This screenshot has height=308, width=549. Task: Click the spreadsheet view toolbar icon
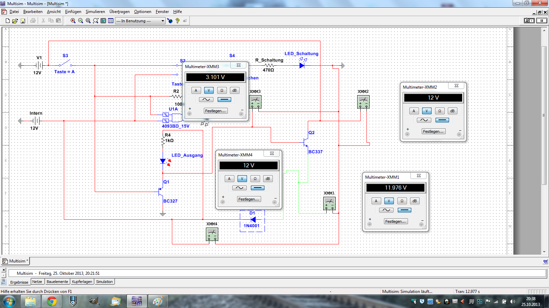pyautogui.click(x=111, y=21)
